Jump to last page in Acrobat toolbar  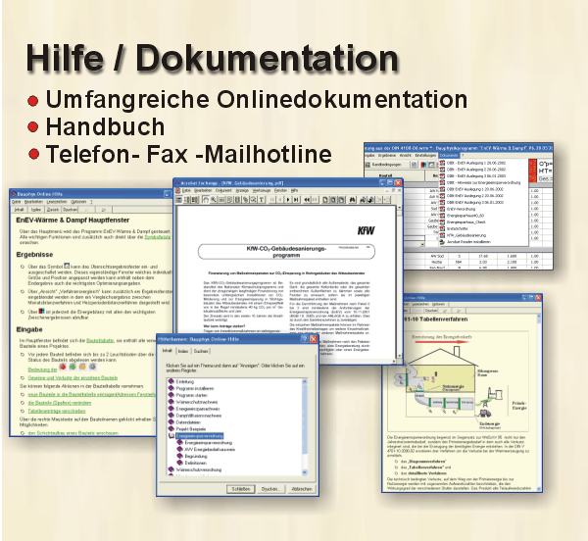[296, 200]
